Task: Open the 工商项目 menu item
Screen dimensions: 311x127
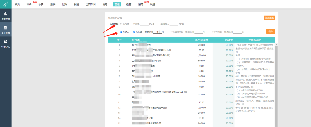Action: click(x=91, y=5)
